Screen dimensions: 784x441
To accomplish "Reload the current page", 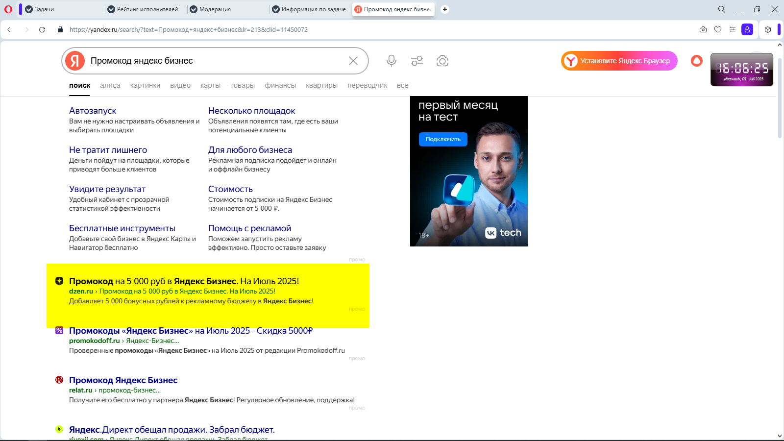I will 42,29.
